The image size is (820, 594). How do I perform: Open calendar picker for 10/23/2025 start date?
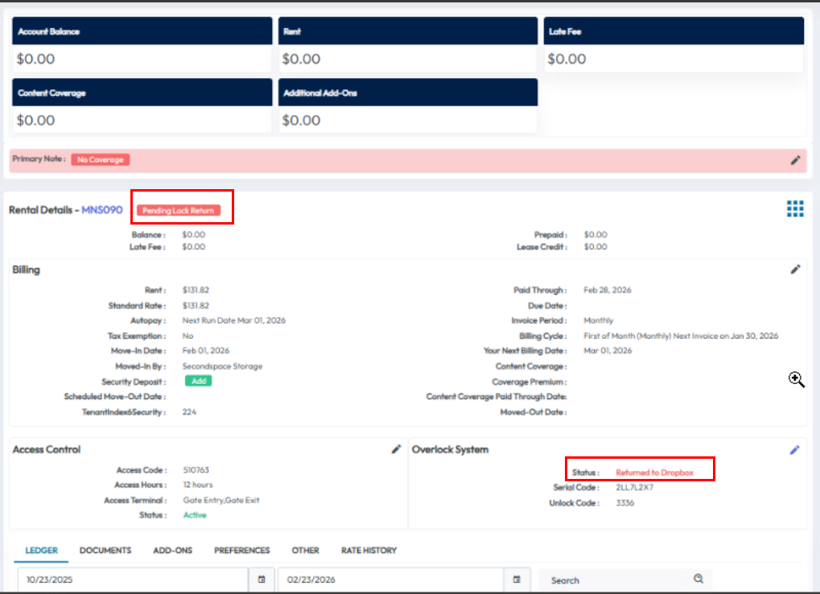[x=262, y=580]
